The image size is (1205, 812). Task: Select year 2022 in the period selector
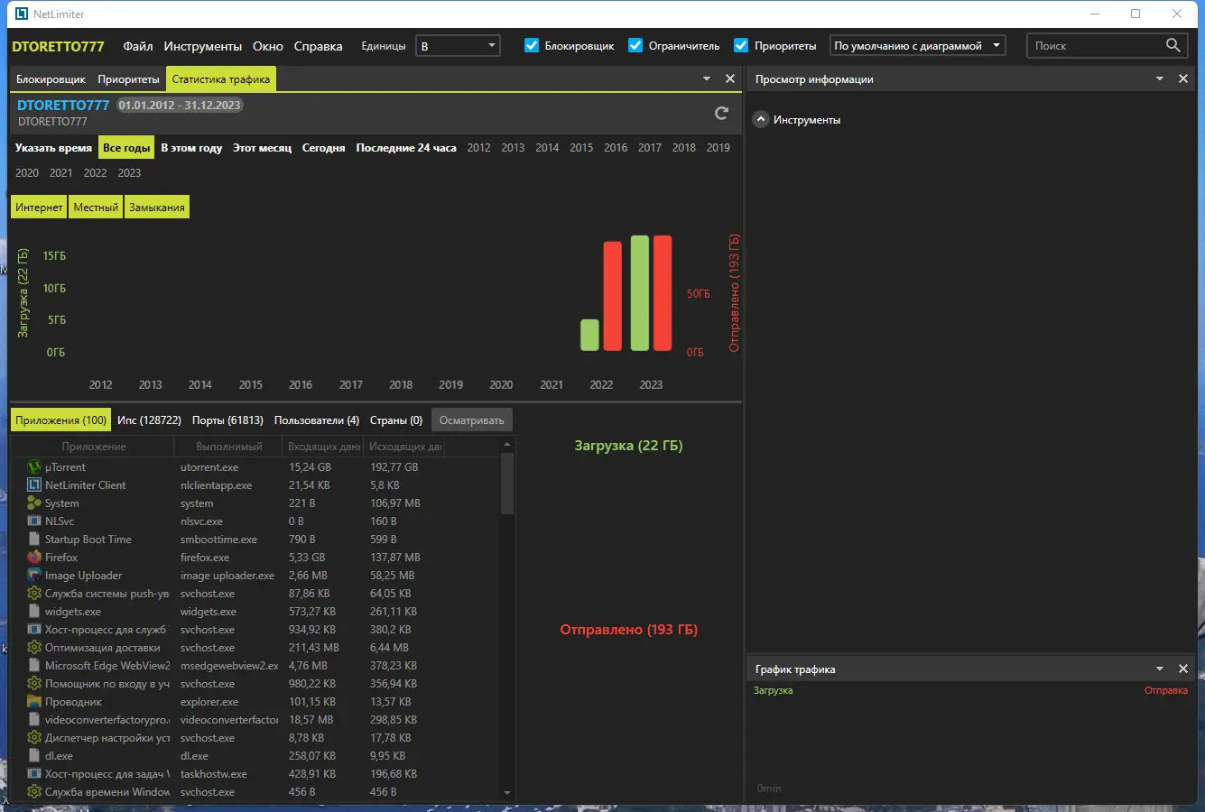pos(95,173)
